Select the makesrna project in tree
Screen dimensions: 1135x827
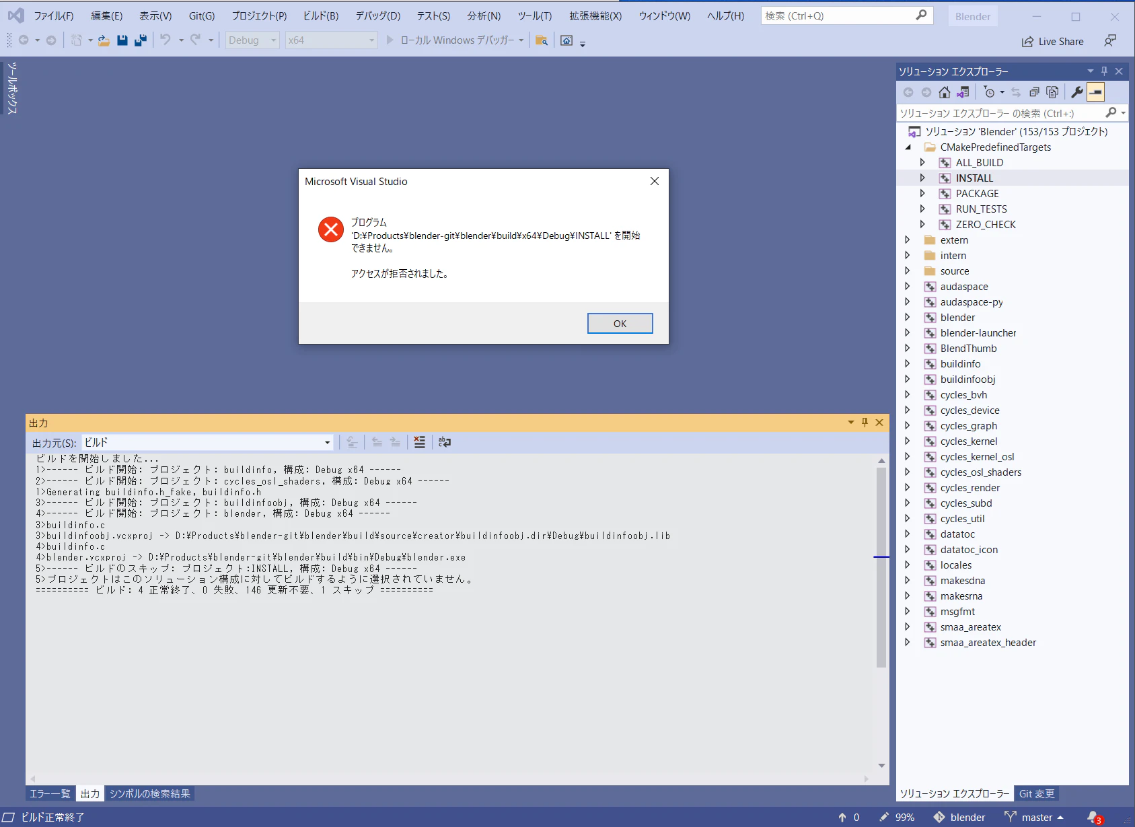(x=961, y=596)
